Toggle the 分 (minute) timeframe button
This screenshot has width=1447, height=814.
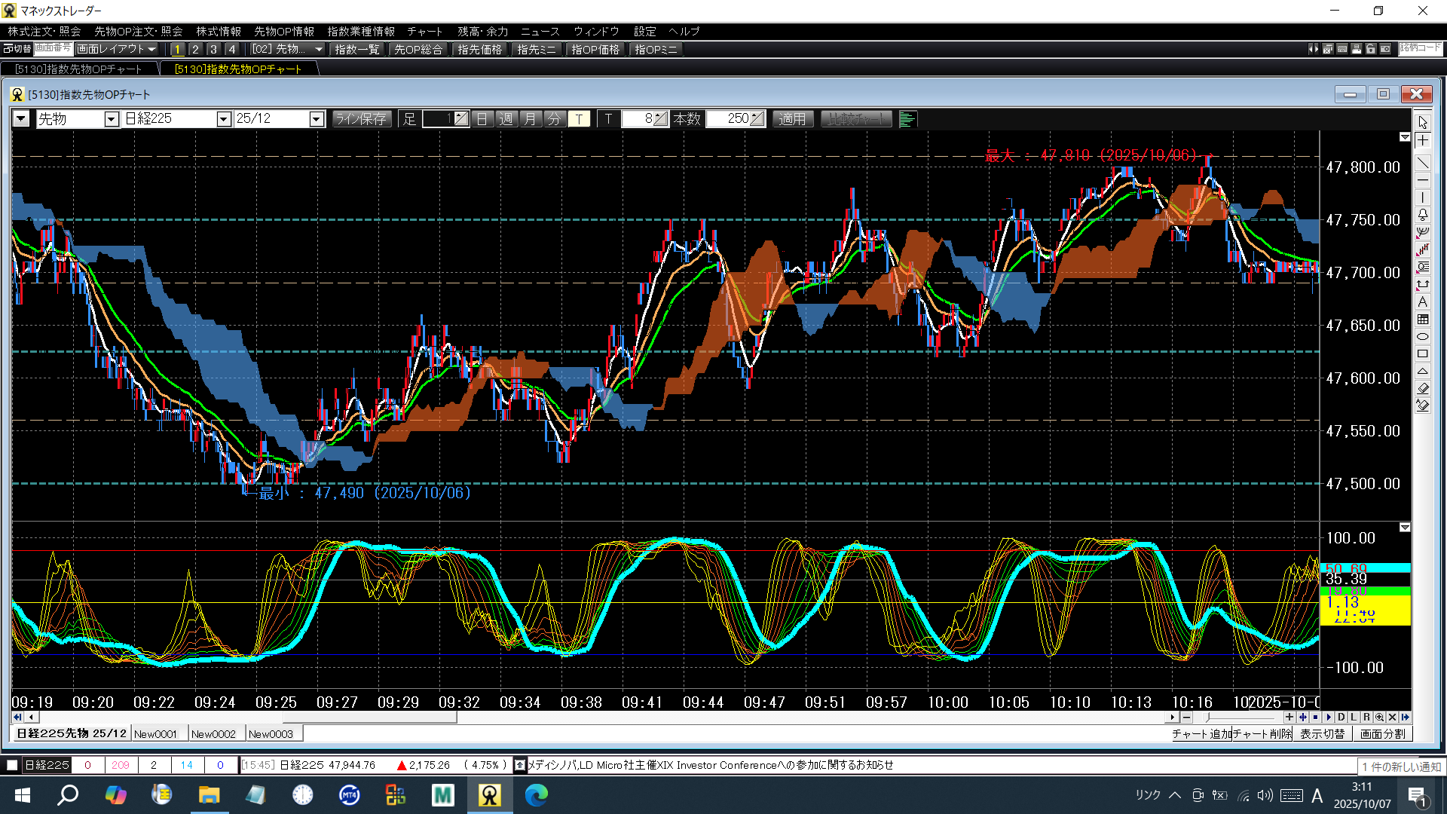[x=554, y=119]
